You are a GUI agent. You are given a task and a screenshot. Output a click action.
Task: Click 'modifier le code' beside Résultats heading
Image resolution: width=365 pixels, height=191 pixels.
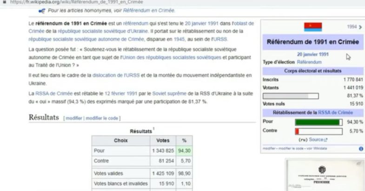(x=102, y=118)
